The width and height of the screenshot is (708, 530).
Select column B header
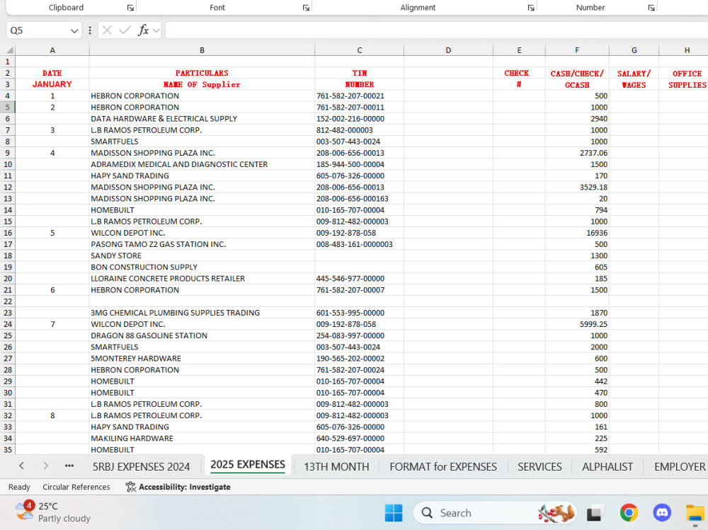point(202,50)
